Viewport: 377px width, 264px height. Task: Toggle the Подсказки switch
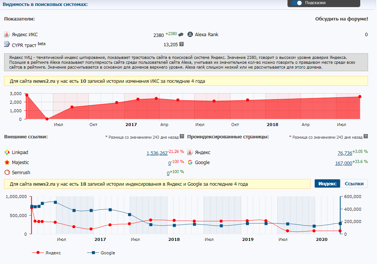click(296, 3)
